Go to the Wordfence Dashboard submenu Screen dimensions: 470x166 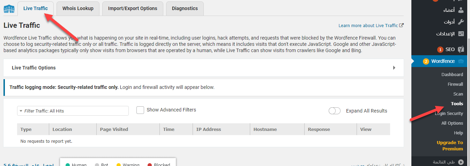pos(452,74)
